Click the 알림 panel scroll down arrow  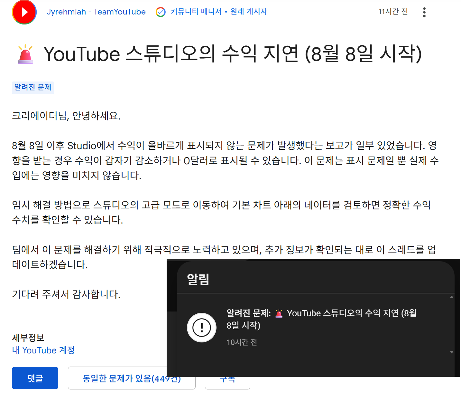click(x=452, y=352)
